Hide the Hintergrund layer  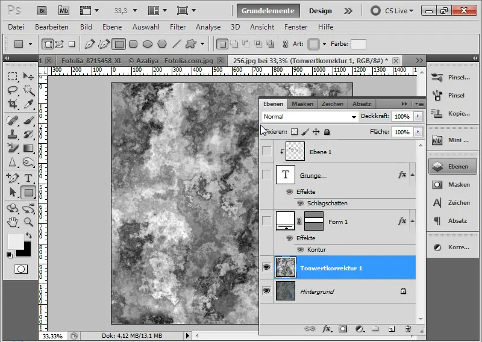click(x=266, y=290)
